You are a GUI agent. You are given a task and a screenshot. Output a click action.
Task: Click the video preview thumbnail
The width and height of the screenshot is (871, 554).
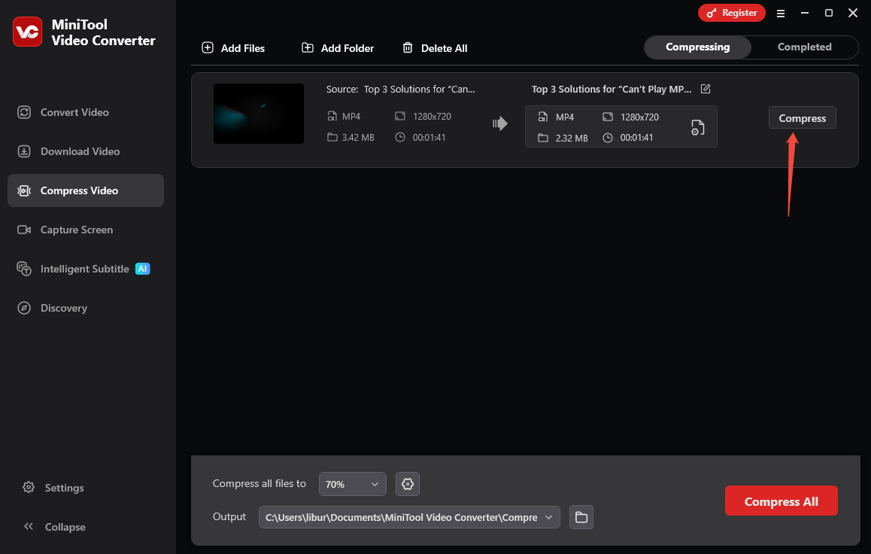(x=258, y=114)
